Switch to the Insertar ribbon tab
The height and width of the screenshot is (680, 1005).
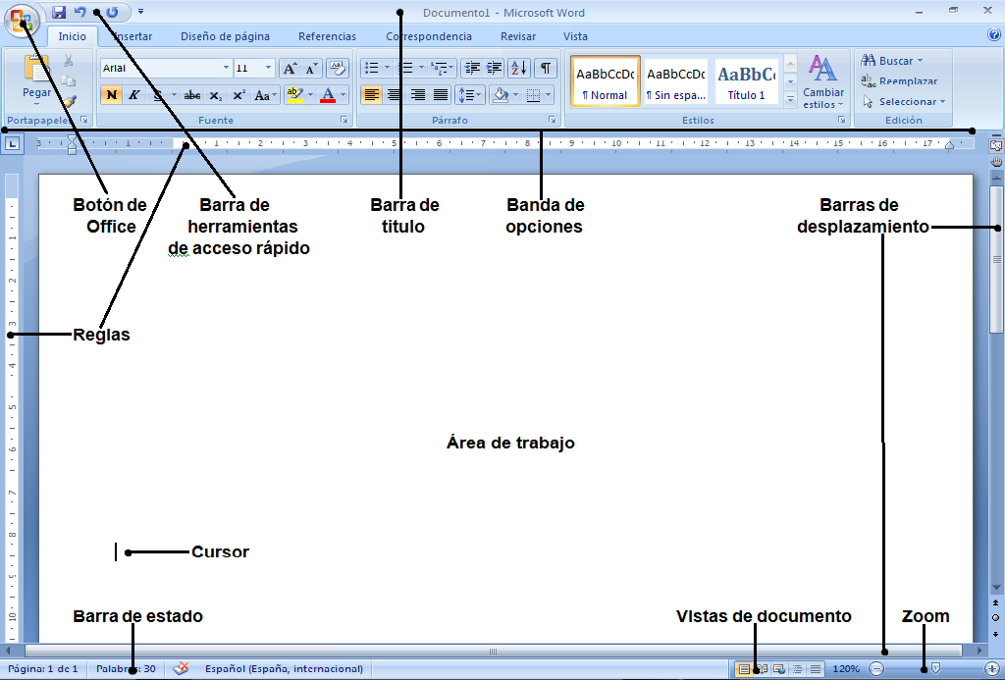click(133, 35)
